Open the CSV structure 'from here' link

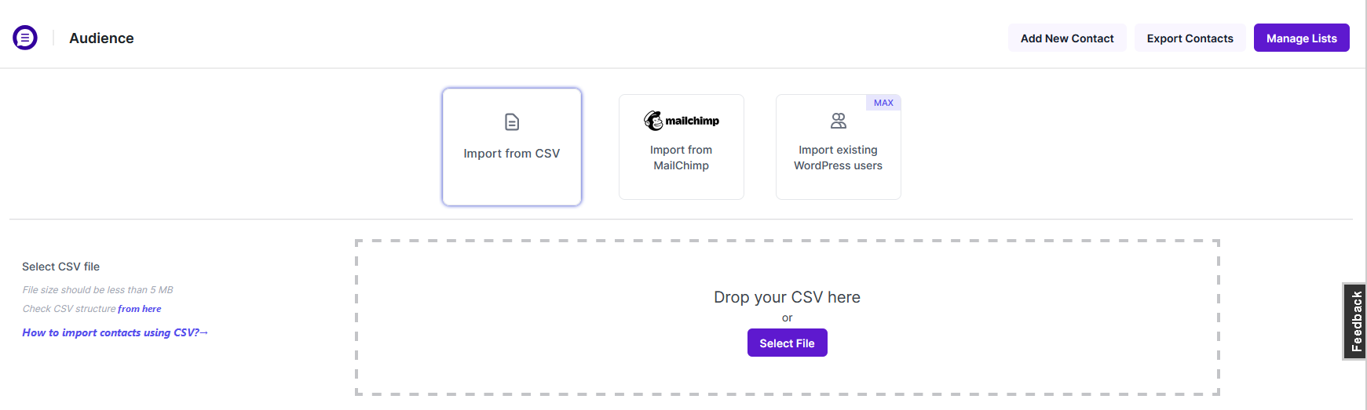point(140,309)
